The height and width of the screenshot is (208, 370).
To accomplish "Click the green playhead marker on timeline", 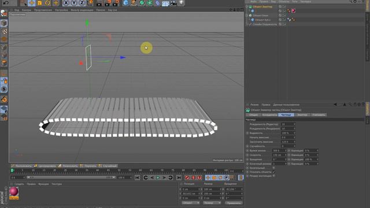I will [x=12, y=170].
